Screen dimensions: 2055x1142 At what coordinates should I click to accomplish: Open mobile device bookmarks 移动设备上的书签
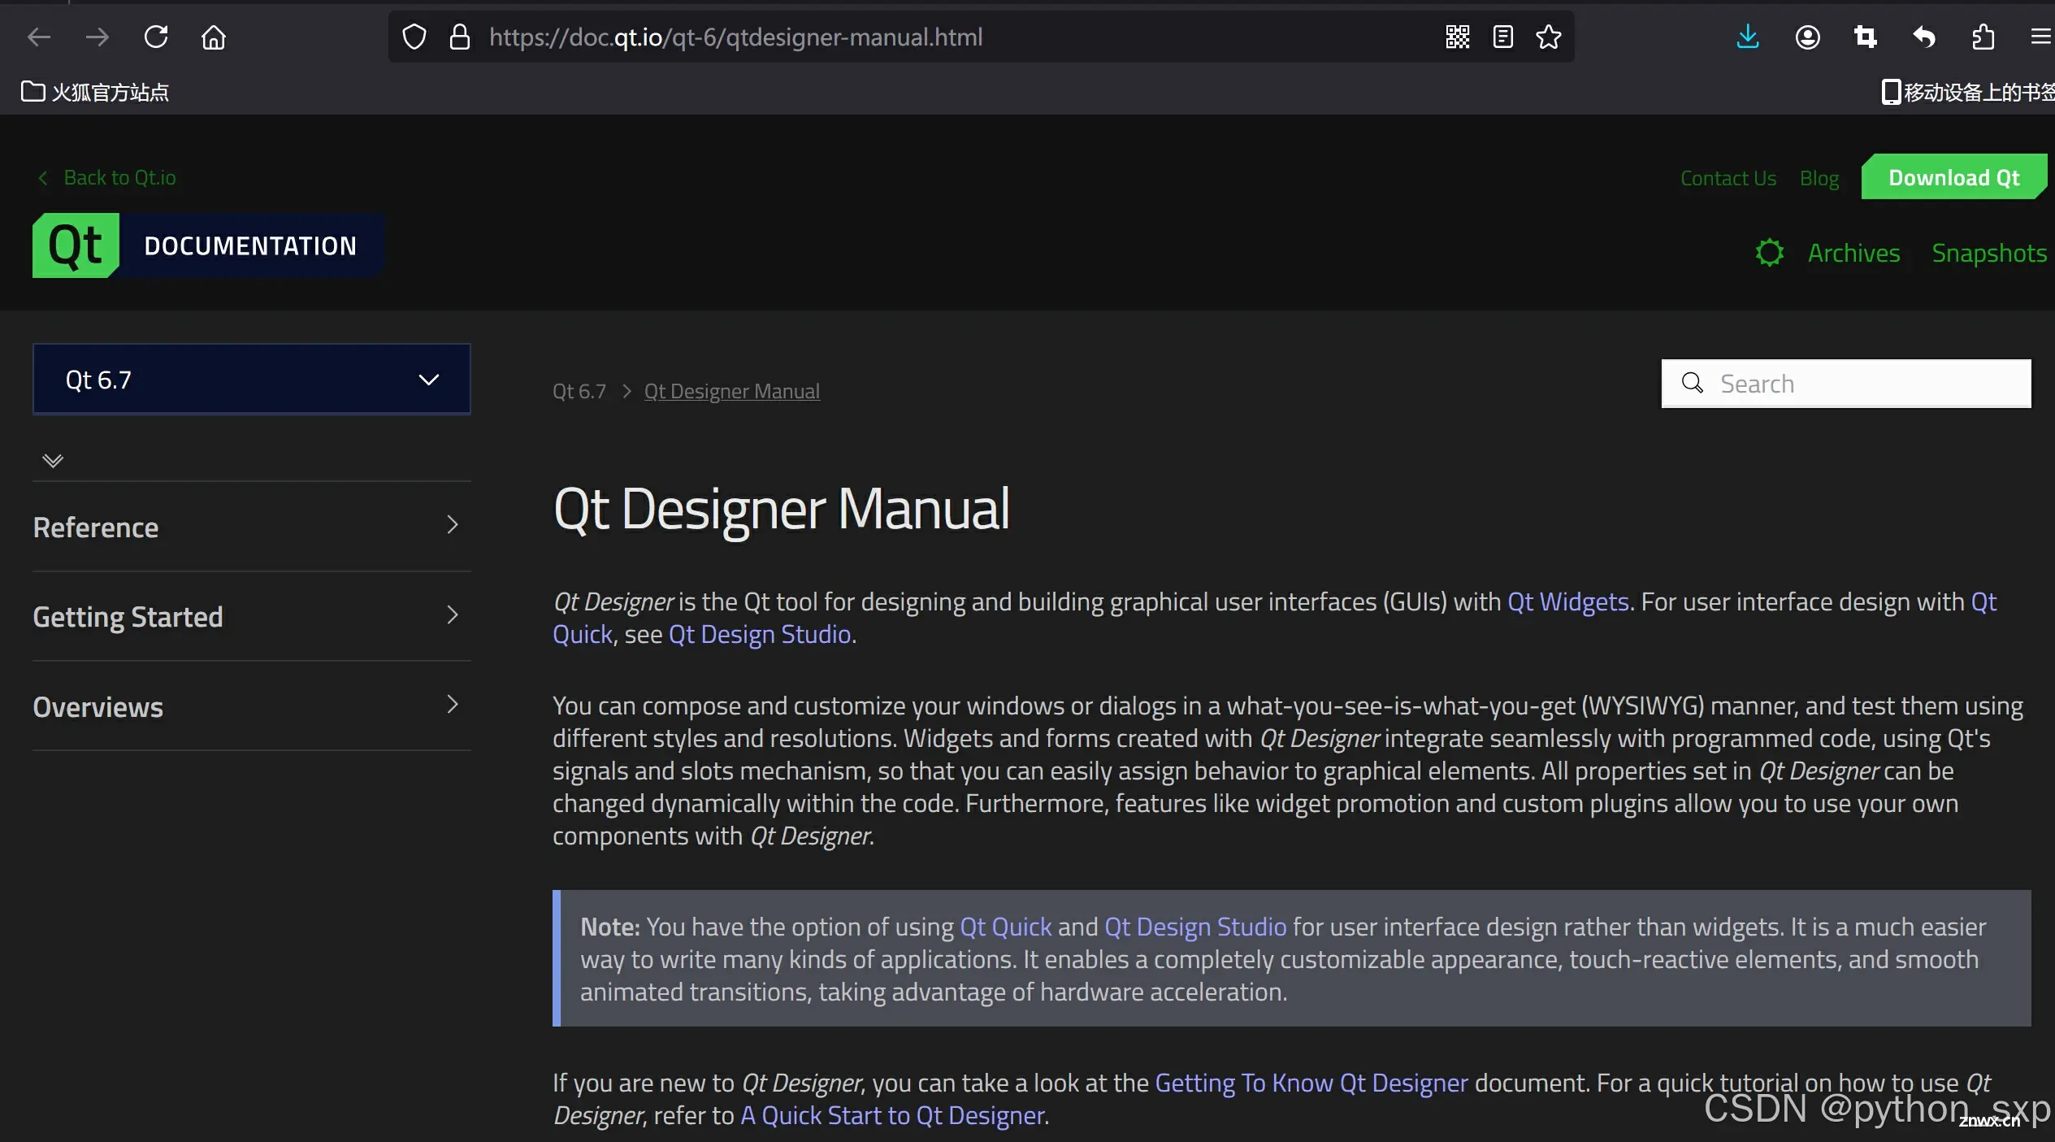click(x=1968, y=92)
